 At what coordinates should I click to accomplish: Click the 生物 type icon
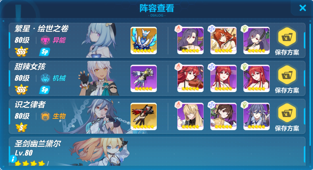(45, 116)
